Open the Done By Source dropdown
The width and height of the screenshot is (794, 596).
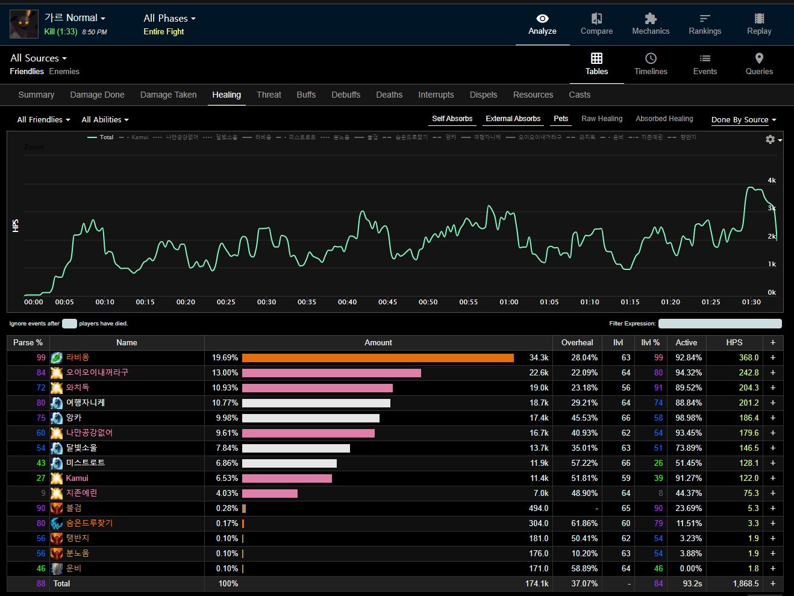click(x=743, y=120)
